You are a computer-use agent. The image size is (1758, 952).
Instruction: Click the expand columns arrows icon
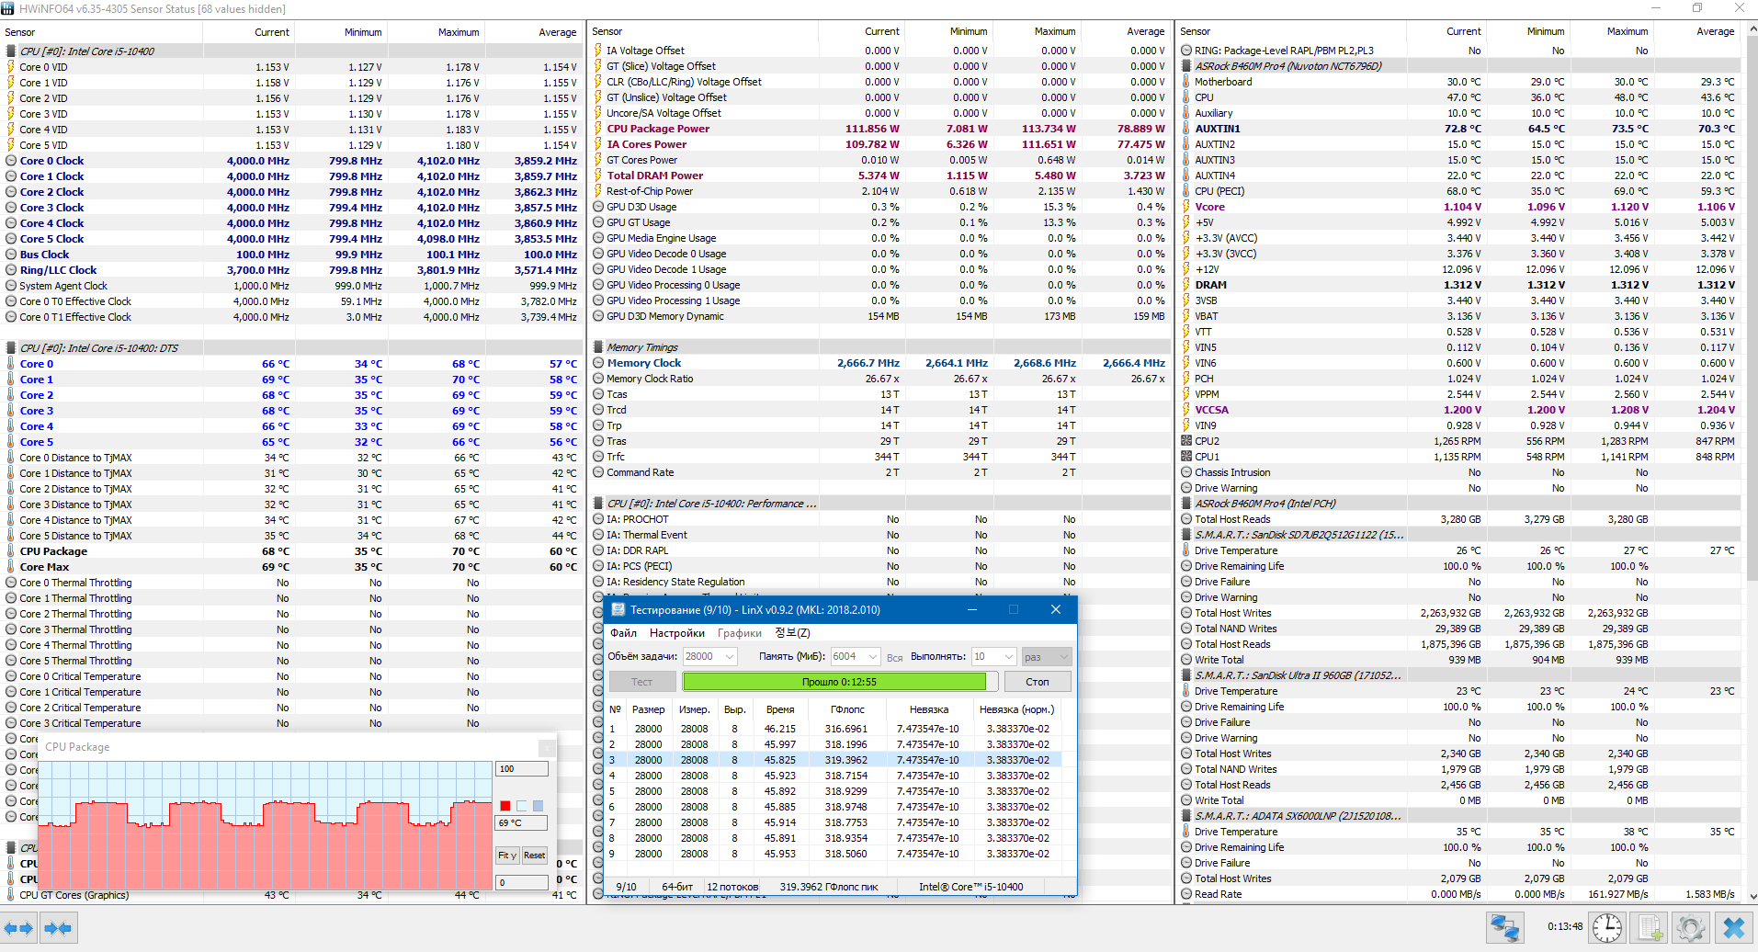(18, 928)
